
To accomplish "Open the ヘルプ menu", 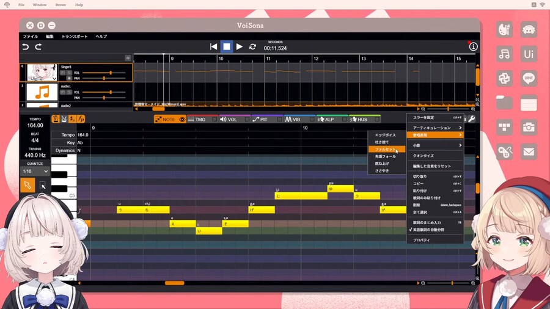I will click(101, 37).
